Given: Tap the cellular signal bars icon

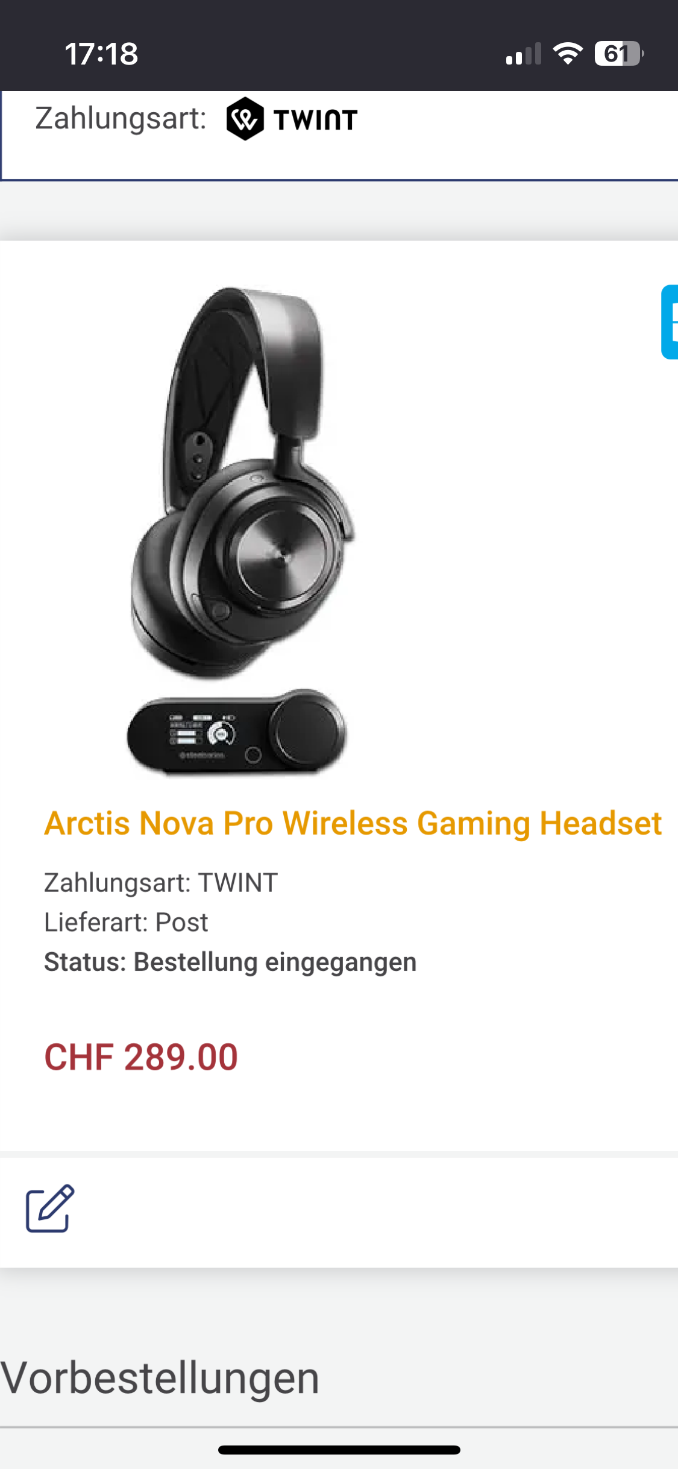Looking at the screenshot, I should 524,54.
